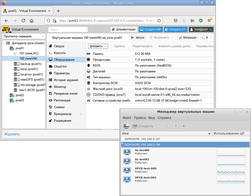Click the site security padlock icon
This screenshot has height=196, width=251.
click(x=55, y=20)
